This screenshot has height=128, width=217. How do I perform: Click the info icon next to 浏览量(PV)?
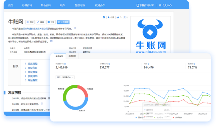tap(65, 64)
